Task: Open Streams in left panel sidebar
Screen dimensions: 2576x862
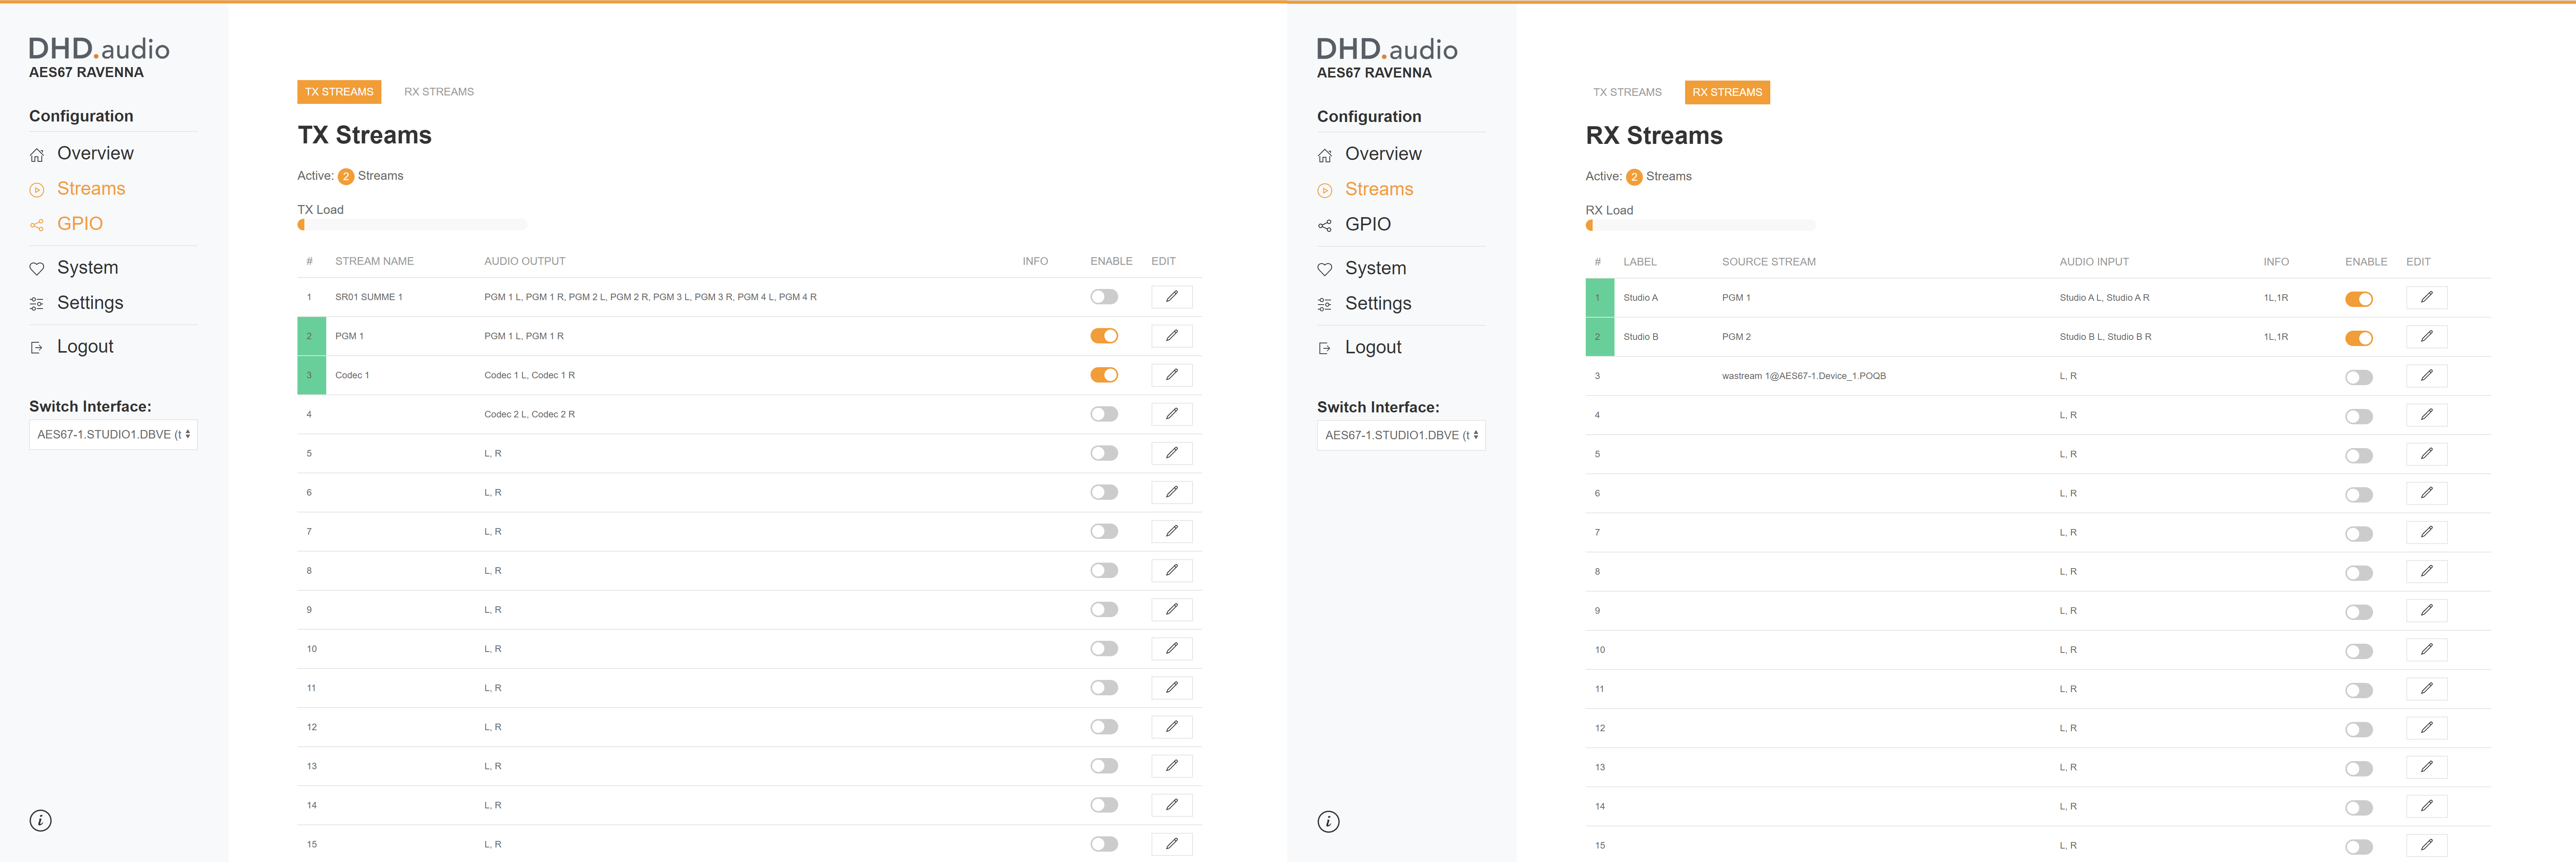Action: click(91, 189)
